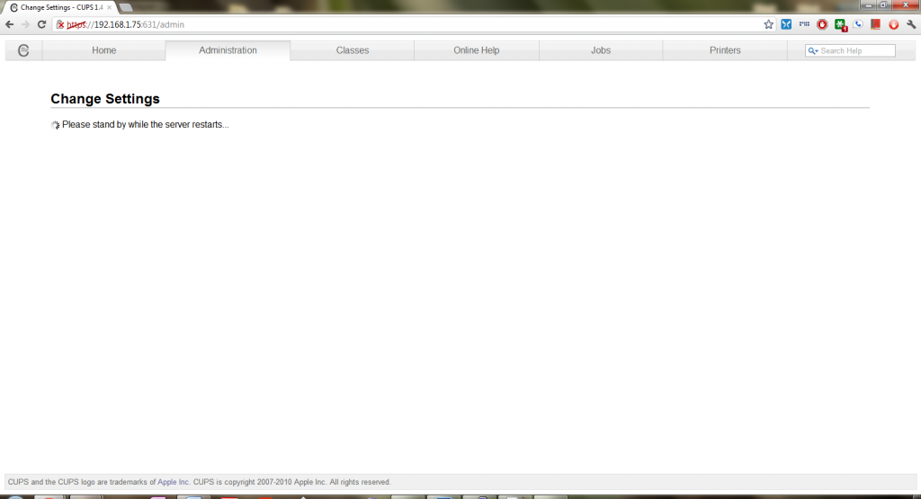921x499 pixels.
Task: Reload the CUPS admin page
Action: [41, 24]
